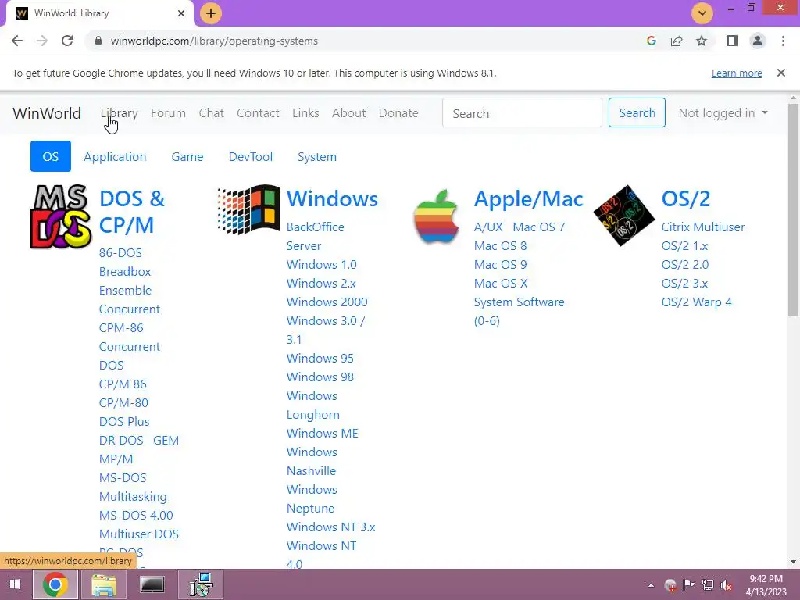Select the OS category tab
The image size is (800, 600).
(51, 156)
